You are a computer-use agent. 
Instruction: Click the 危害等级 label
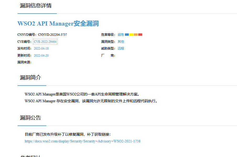pos(108,35)
